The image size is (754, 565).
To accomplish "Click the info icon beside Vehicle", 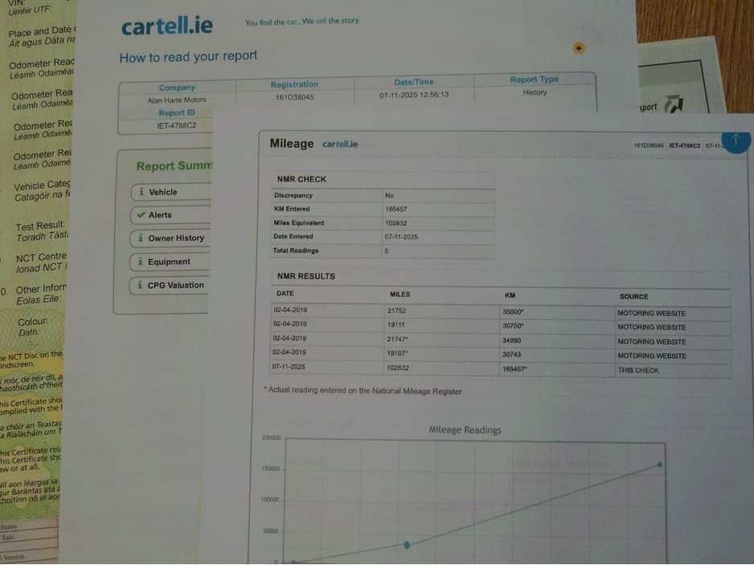I will click(141, 192).
